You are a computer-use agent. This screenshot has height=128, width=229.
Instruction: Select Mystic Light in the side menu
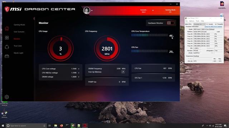[18, 53]
